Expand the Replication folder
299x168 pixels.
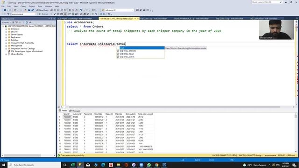[6, 37]
